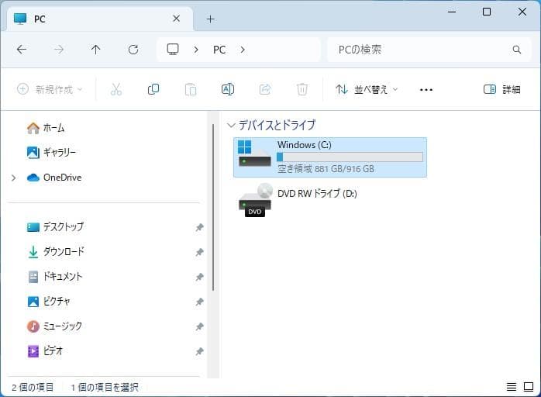The width and height of the screenshot is (541, 397).
Task: Expand chevron before PC in address bar
Action: [x=196, y=50]
